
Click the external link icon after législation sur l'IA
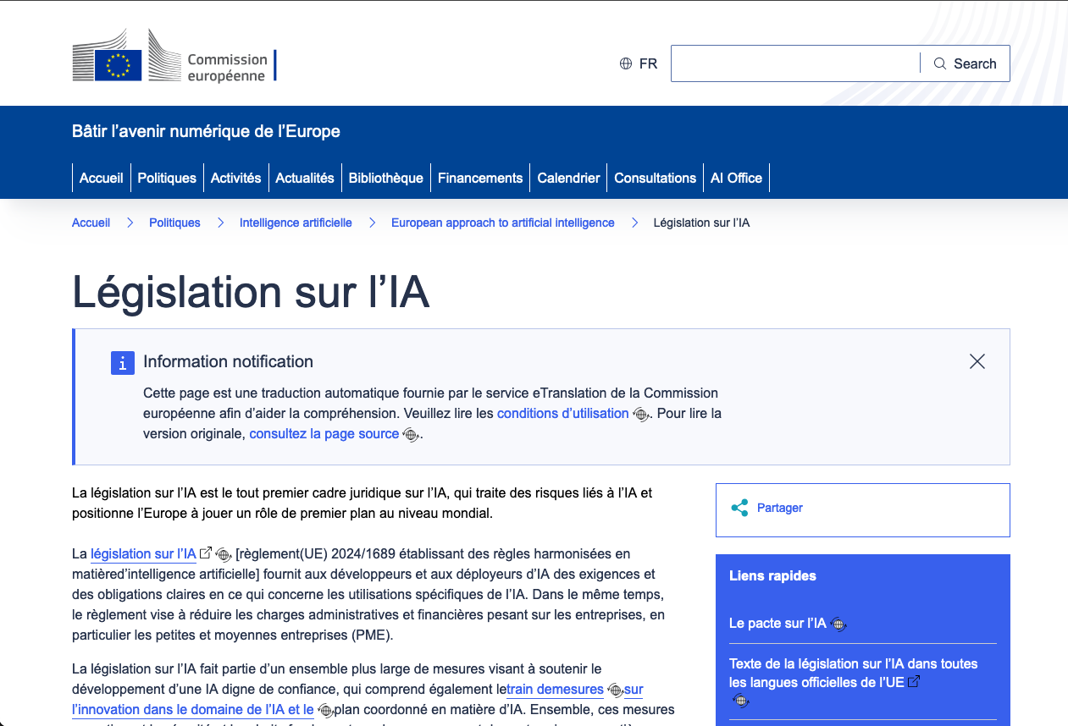click(x=206, y=553)
